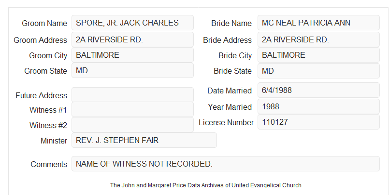Focus the Date Married field

click(318, 90)
